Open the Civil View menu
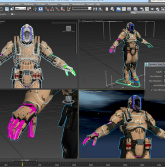165x167 pixels. coord(41,4)
